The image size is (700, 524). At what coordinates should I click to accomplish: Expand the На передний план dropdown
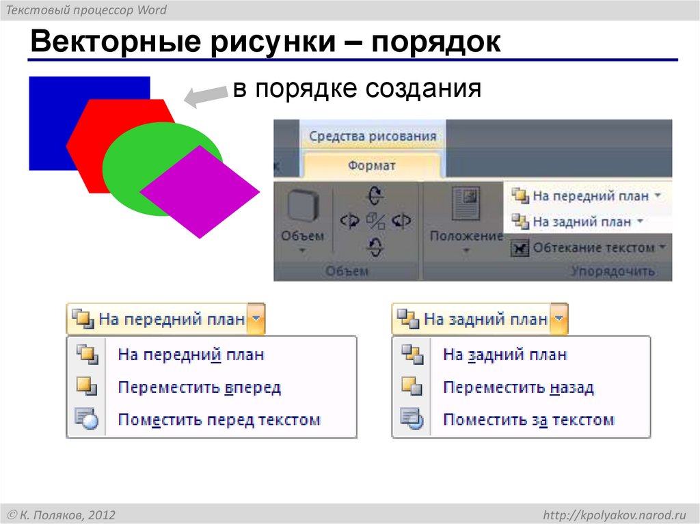pyautogui.click(x=256, y=317)
